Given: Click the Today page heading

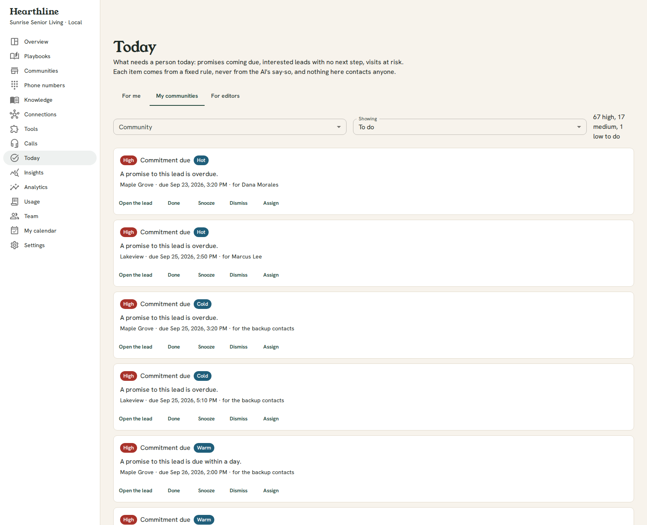Looking at the screenshot, I should tap(135, 47).
